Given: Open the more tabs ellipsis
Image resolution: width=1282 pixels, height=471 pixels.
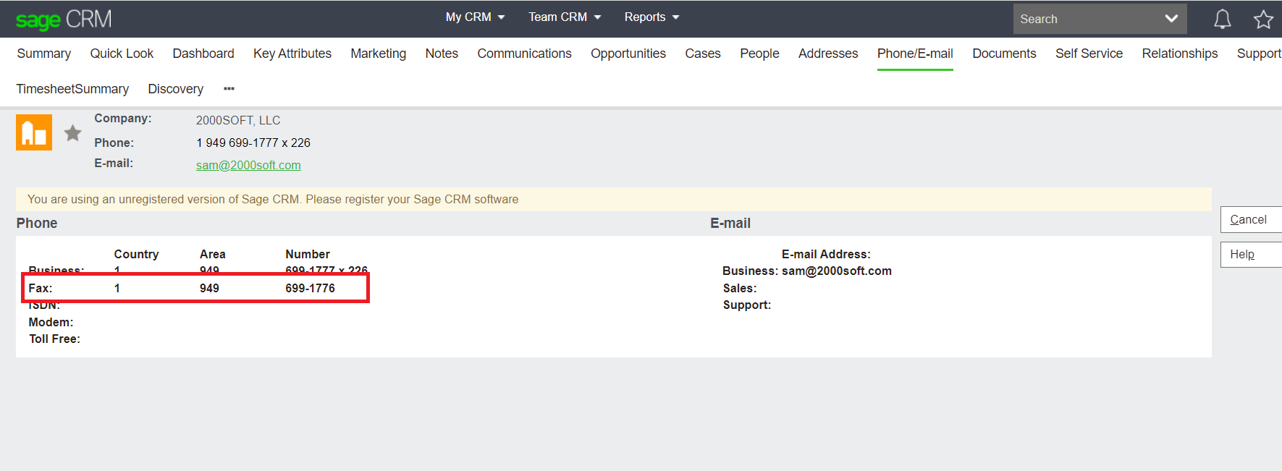Looking at the screenshot, I should (x=229, y=89).
